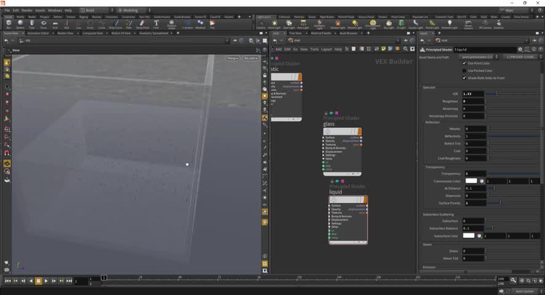Choose the Font shelf tool
The image size is (545, 295).
tap(156, 24)
